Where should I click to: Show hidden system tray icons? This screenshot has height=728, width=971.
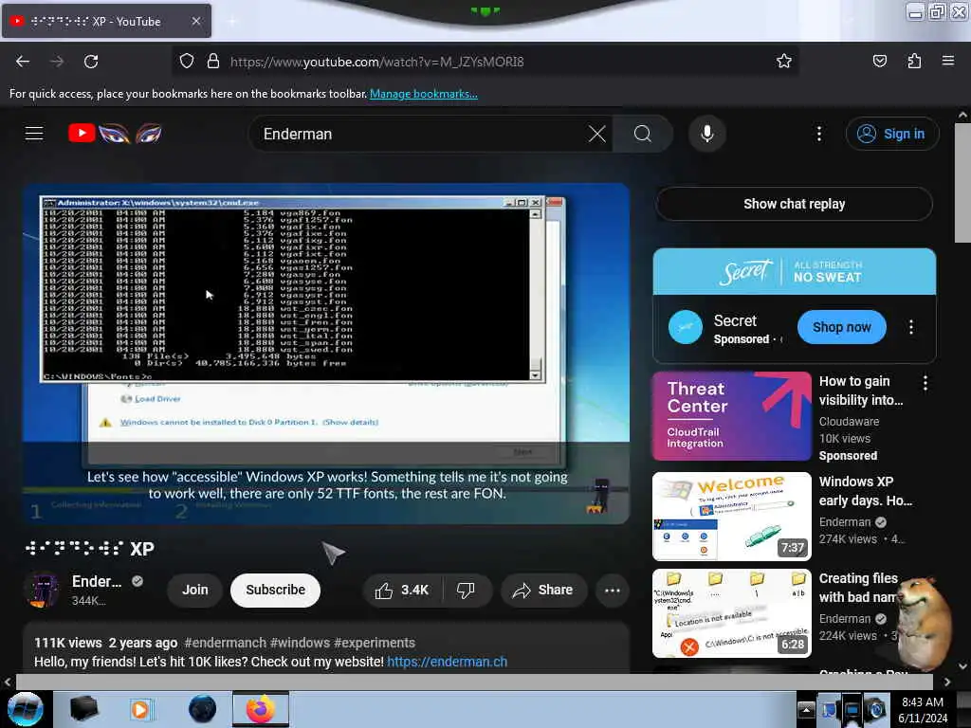[806, 709]
